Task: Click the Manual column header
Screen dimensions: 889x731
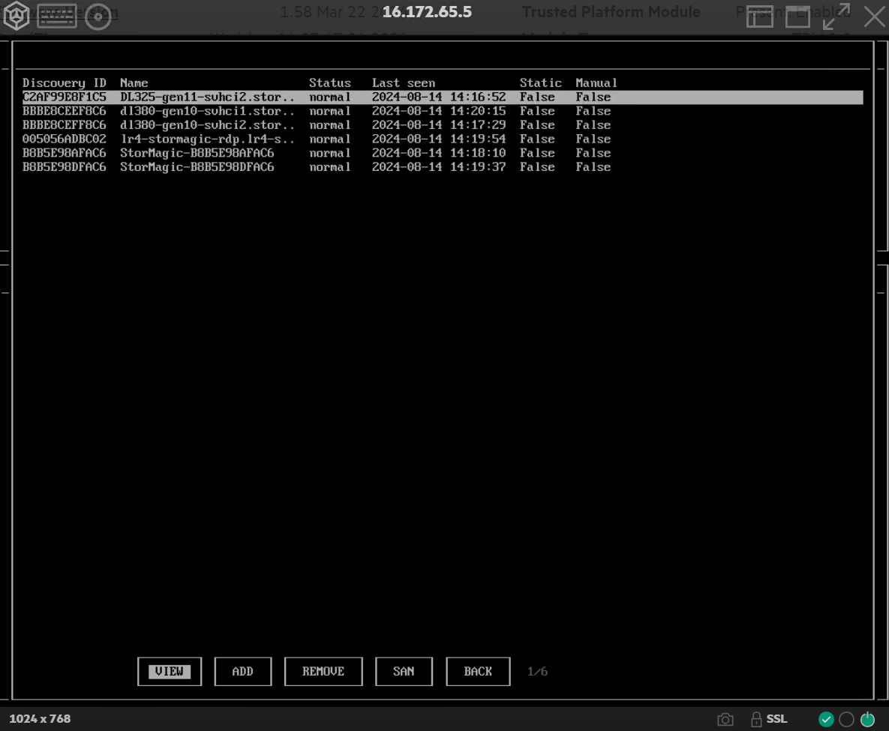Action: point(596,83)
